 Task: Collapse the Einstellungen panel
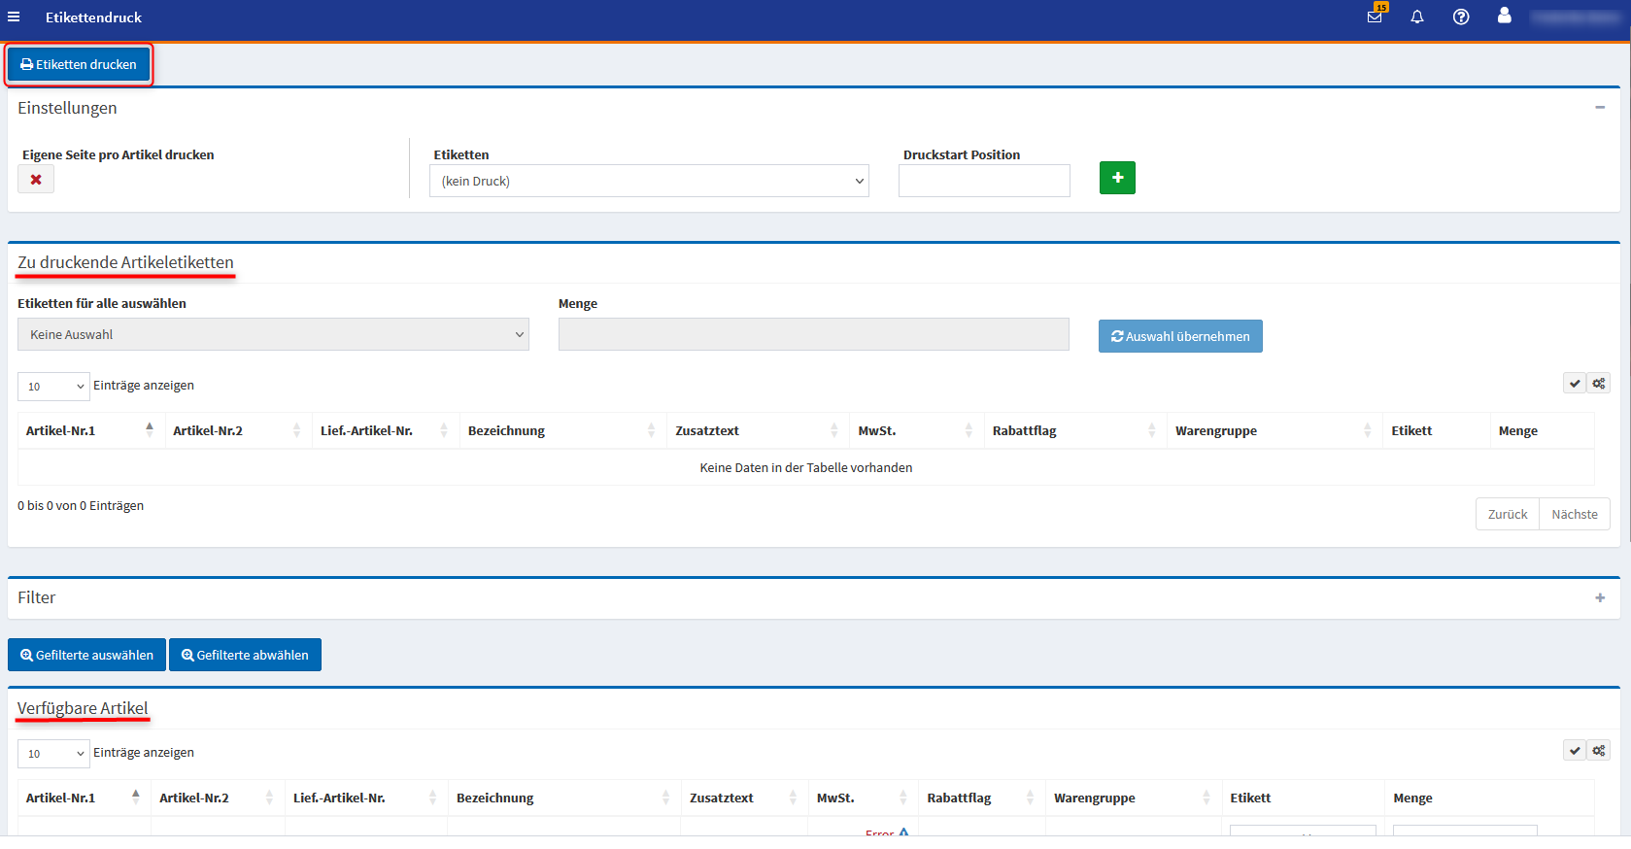tap(1599, 108)
